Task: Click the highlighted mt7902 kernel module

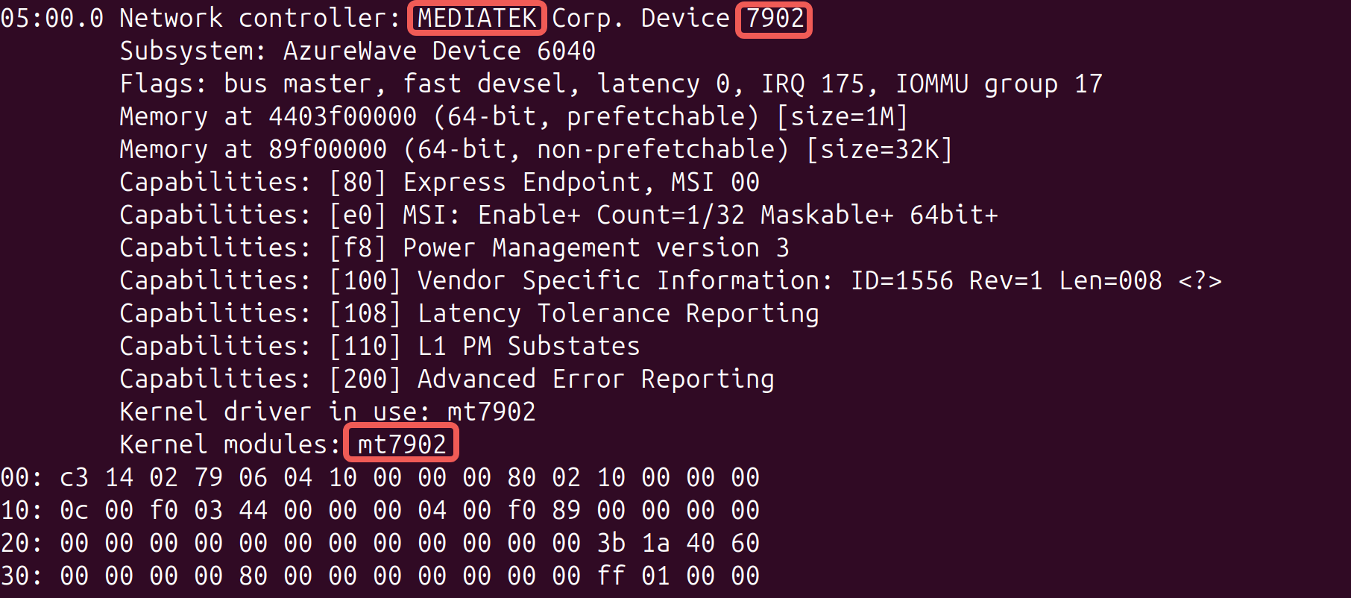Action: (x=401, y=444)
